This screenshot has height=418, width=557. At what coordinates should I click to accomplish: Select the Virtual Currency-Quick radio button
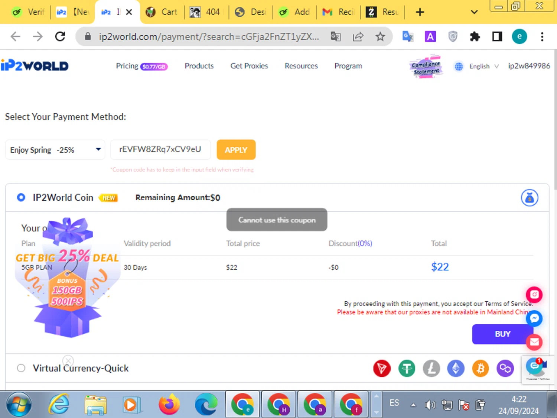tap(21, 368)
